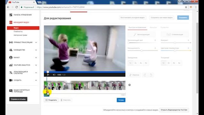Rotate the video right
The image size is (204, 115).
point(151,75)
